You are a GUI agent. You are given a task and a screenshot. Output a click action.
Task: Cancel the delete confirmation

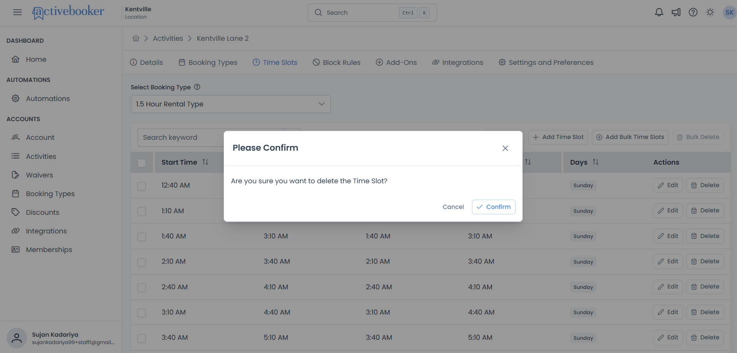[453, 207]
